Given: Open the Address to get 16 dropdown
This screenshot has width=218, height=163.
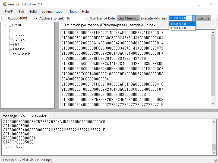Looking at the screenshot, I should [x=87, y=18].
